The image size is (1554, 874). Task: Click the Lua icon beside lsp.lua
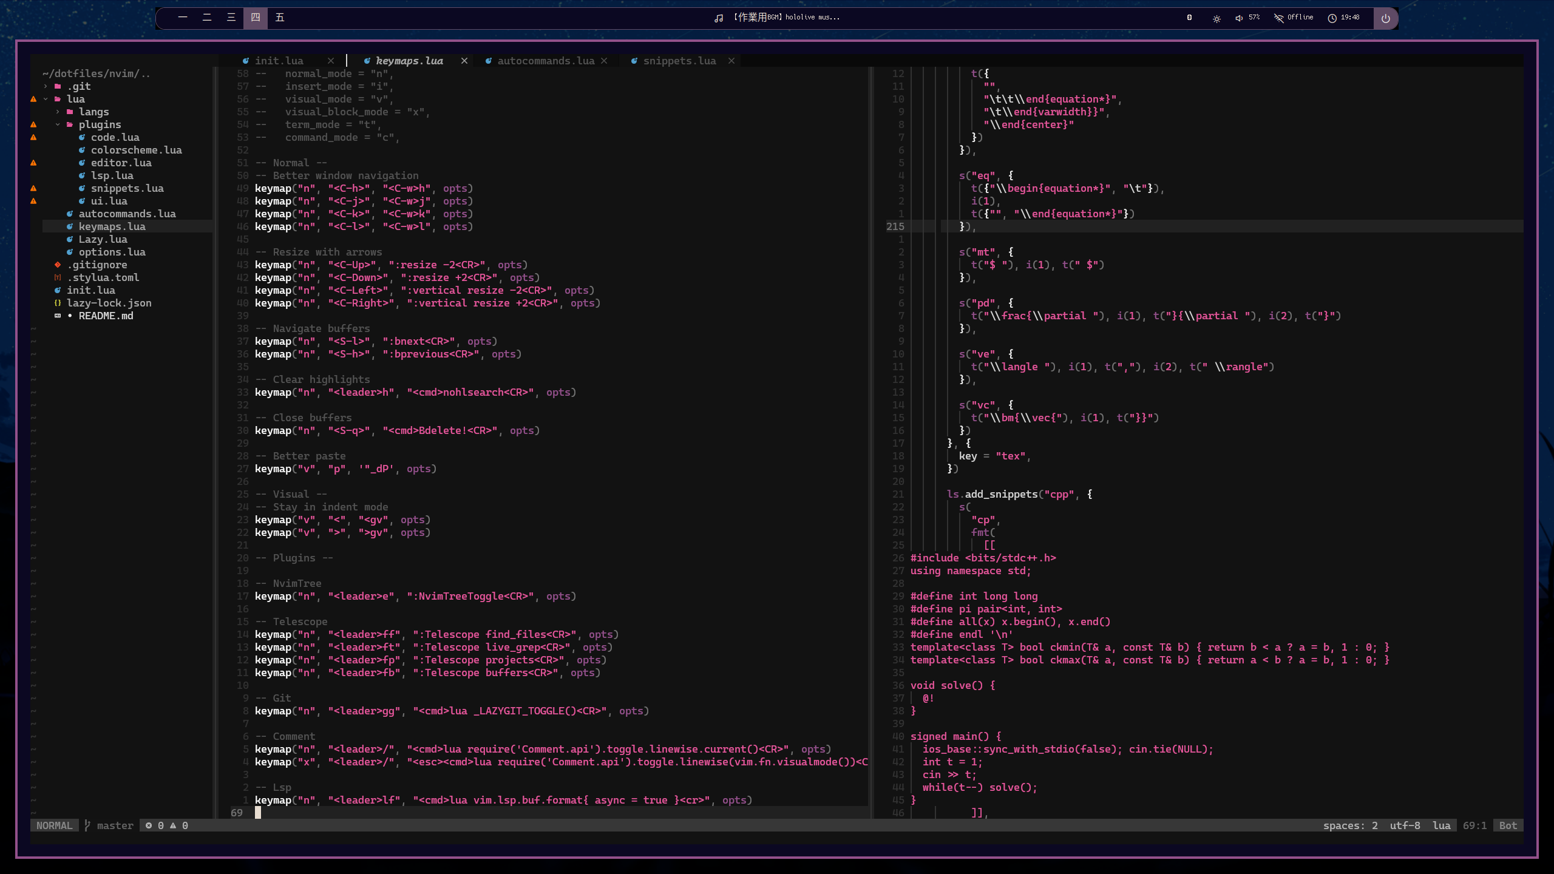pyautogui.click(x=82, y=175)
